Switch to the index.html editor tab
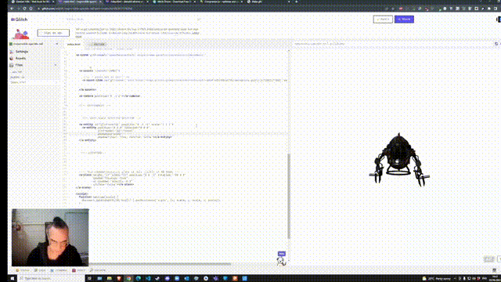Screen dimensions: 501x282 point(74,44)
